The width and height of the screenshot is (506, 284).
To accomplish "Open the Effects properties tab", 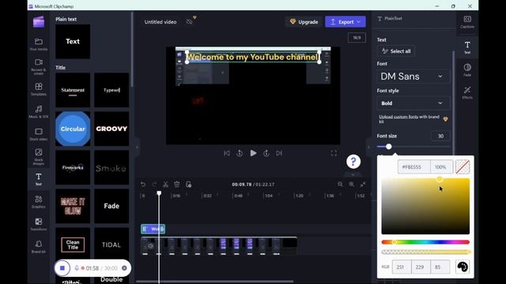I will pos(467,92).
